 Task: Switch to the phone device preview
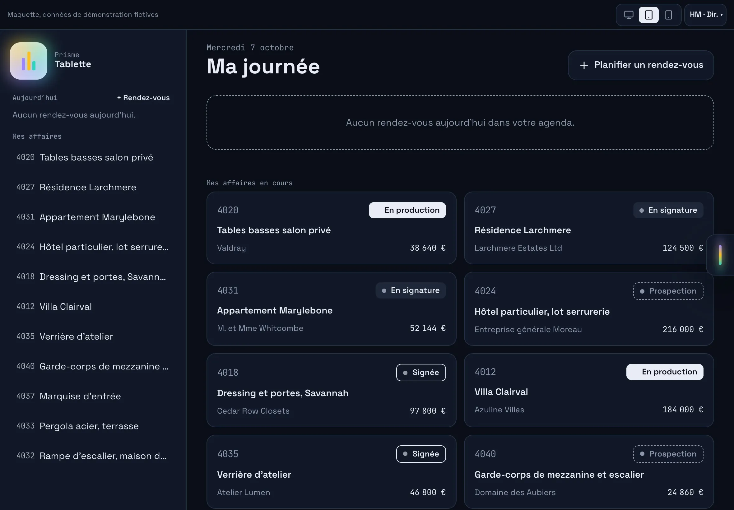(668, 15)
